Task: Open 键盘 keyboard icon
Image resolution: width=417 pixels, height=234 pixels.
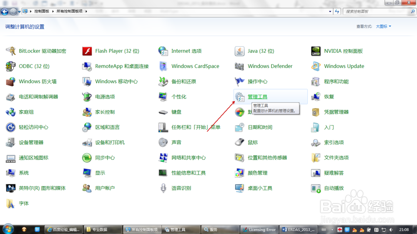Action: pos(163,112)
